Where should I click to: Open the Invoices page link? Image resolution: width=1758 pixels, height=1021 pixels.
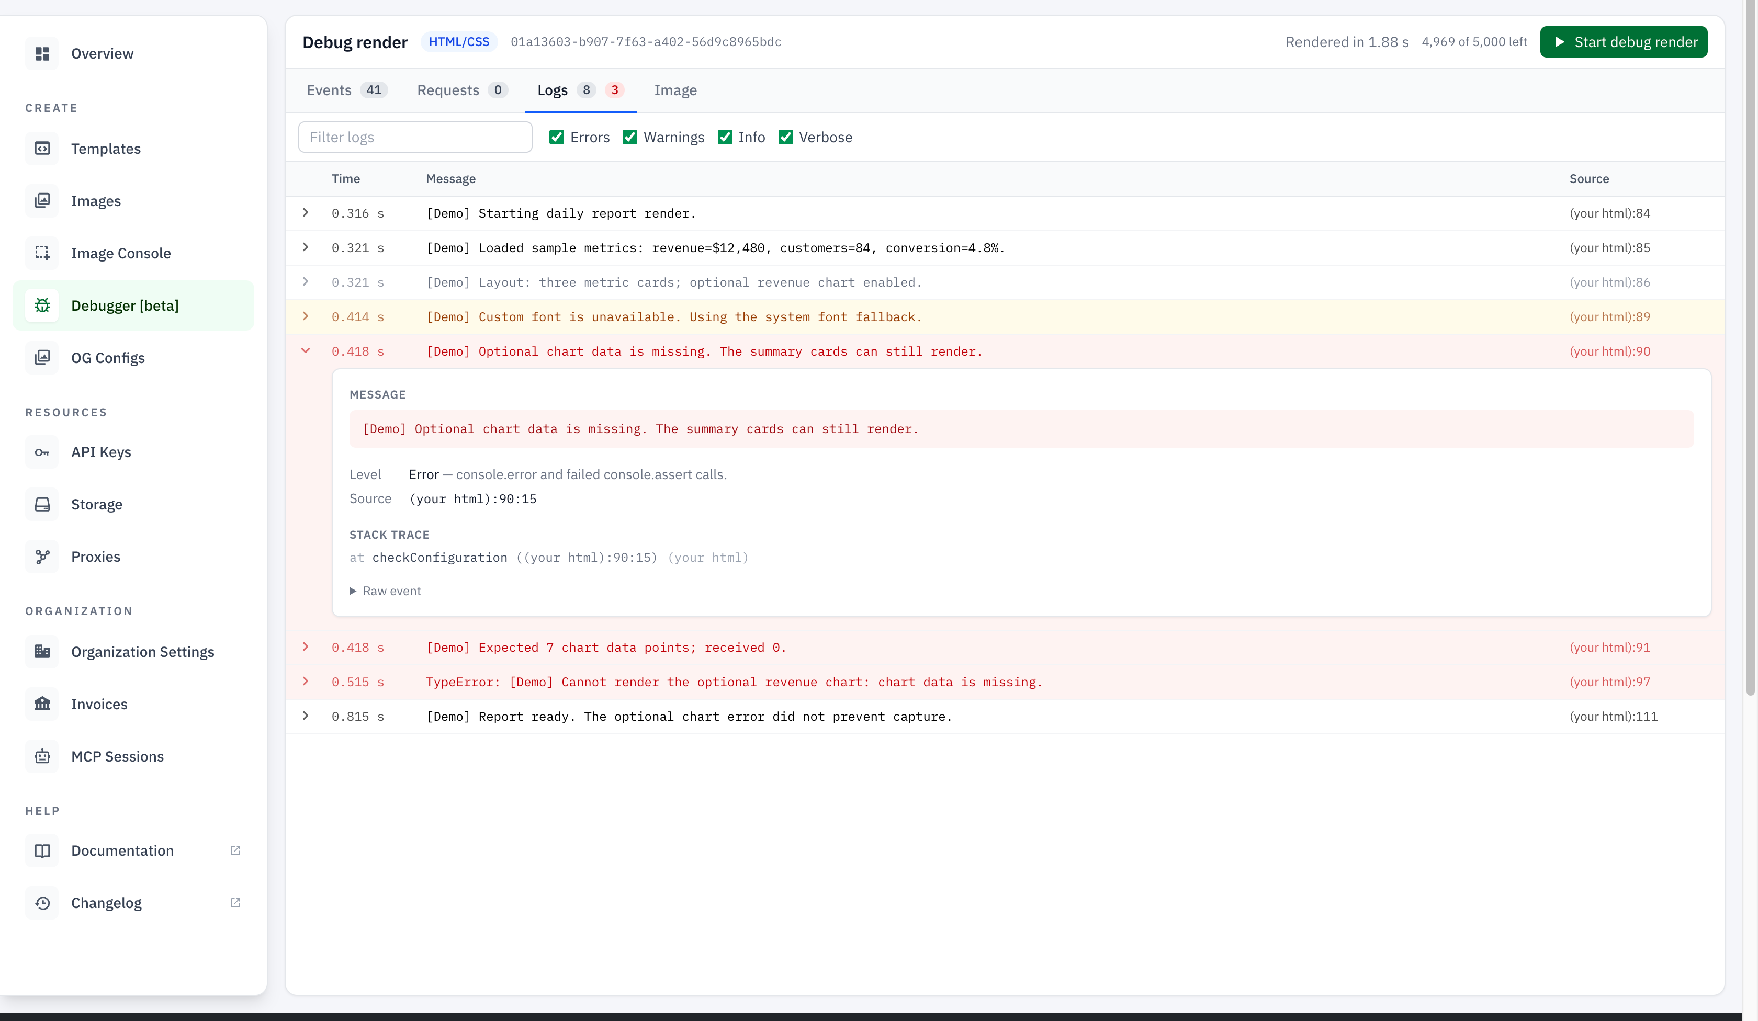click(99, 704)
